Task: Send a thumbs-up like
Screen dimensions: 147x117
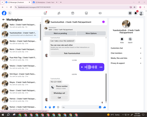Action: click(x=105, y=107)
